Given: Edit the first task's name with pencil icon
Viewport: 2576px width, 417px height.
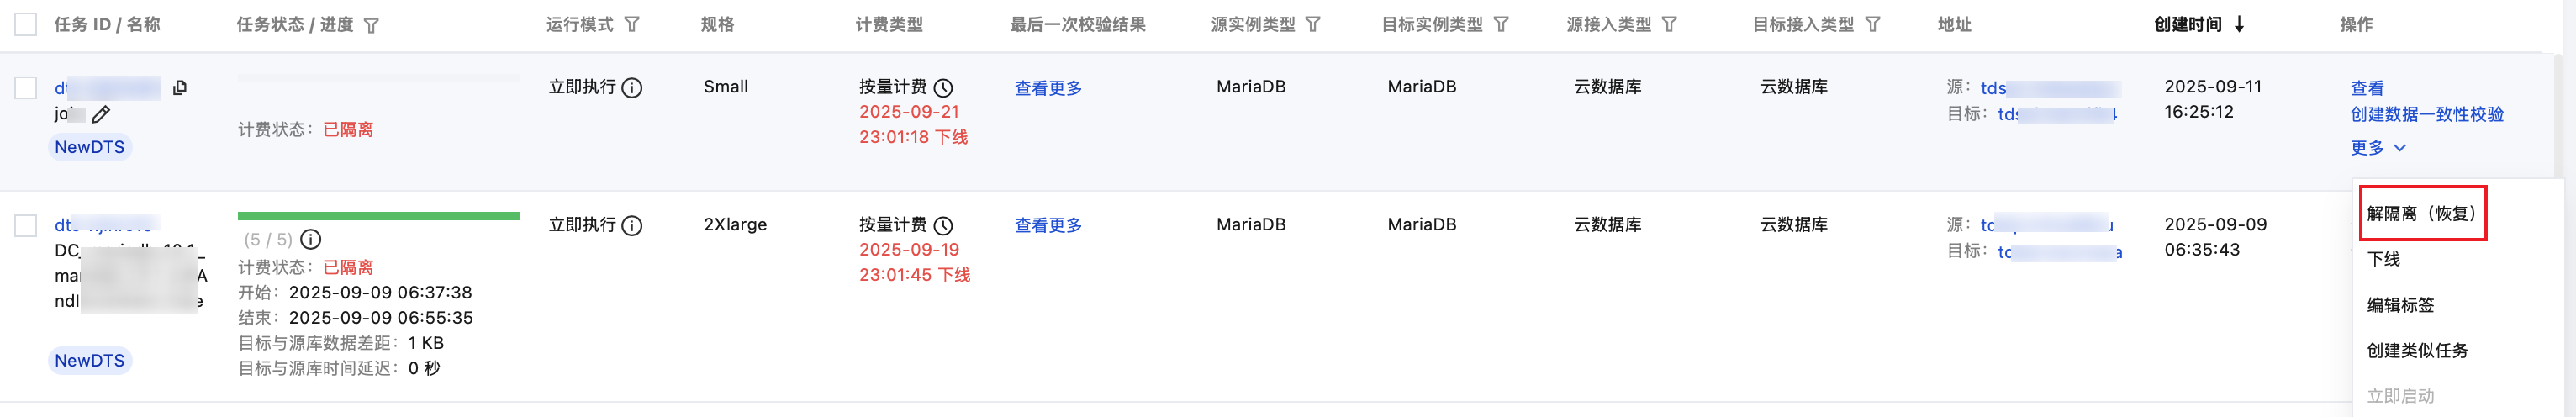Looking at the screenshot, I should pos(101,115).
